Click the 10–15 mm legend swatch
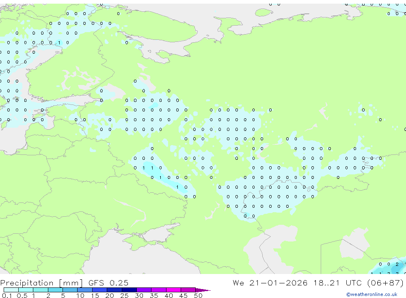This screenshot has width=406, height=298. (x=85, y=290)
